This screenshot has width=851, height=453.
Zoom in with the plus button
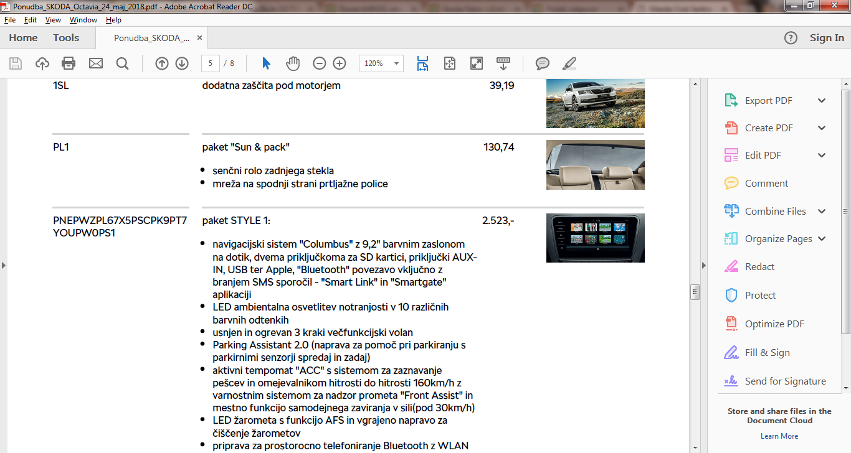click(x=340, y=63)
